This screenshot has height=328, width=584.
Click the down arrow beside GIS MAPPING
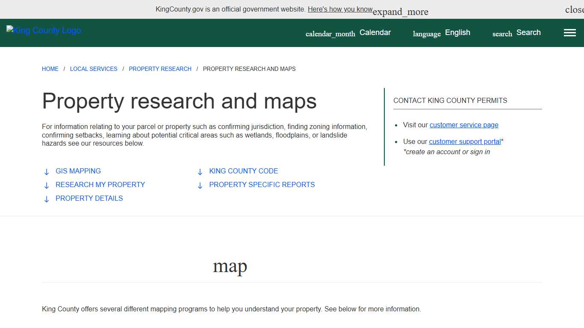[x=47, y=171]
